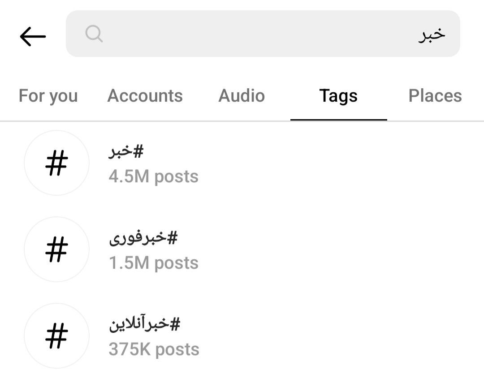Click hashtag circle icon beside 4.5M posts

[57, 163]
